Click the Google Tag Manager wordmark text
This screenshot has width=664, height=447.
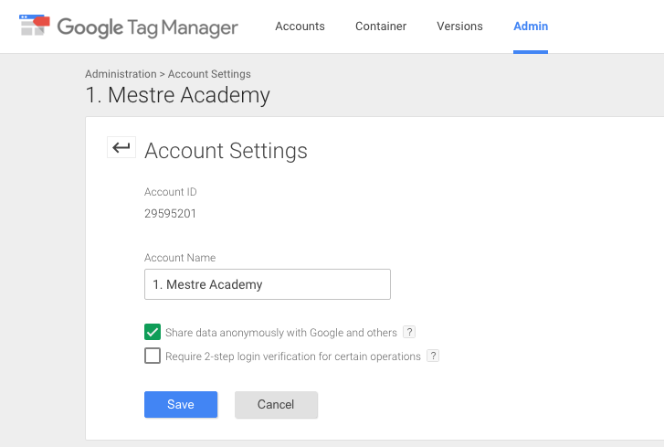(147, 27)
